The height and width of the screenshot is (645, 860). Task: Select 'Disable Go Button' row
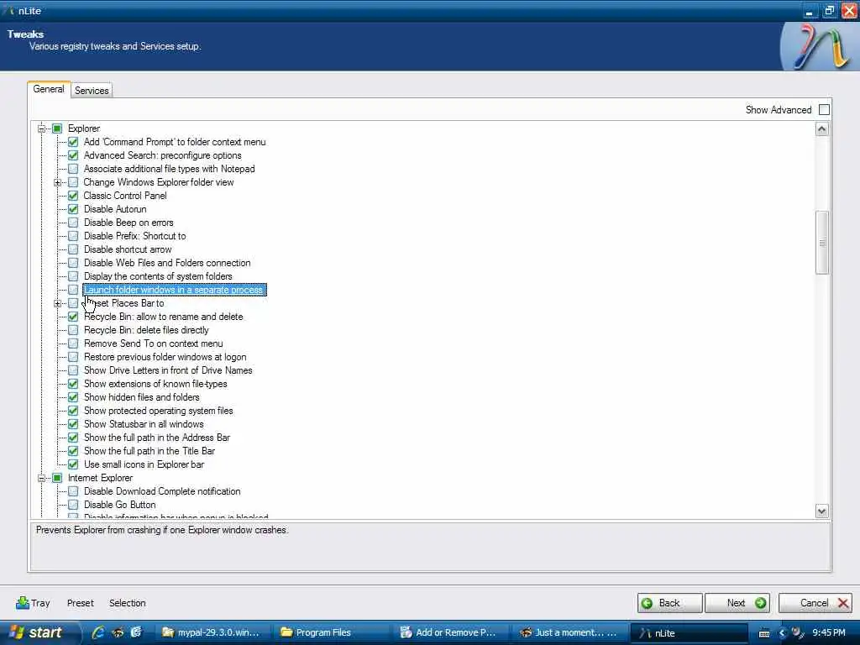[120, 505]
